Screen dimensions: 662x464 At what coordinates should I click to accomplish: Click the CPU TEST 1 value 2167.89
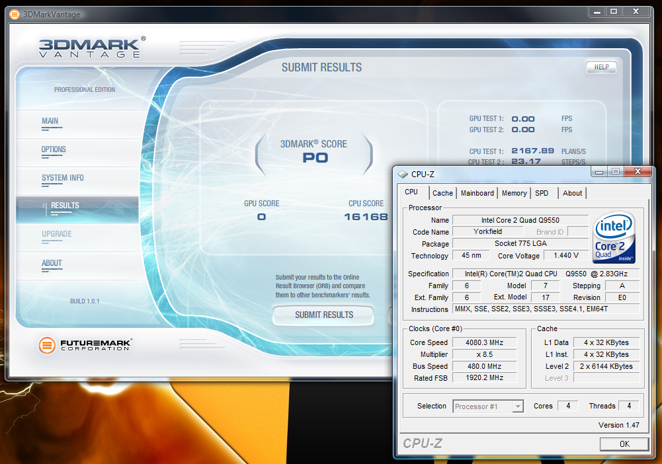[532, 151]
